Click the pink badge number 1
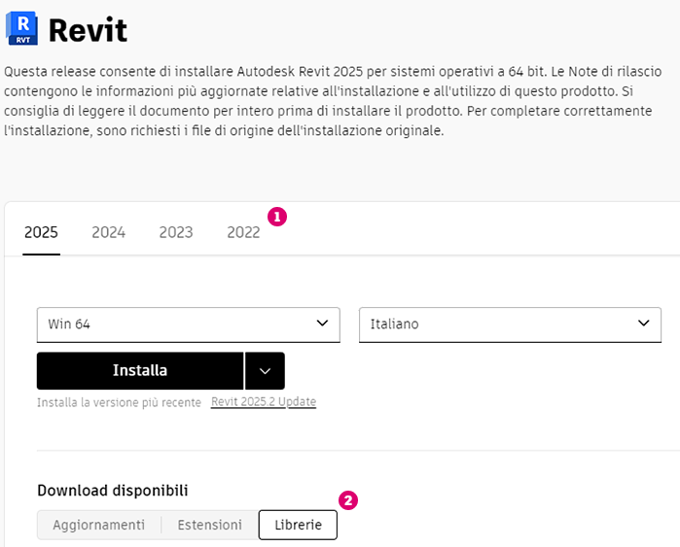680x547 pixels. pyautogui.click(x=276, y=217)
